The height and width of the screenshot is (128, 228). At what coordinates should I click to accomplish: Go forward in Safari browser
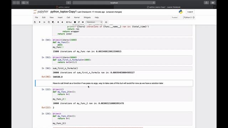[18, 2]
